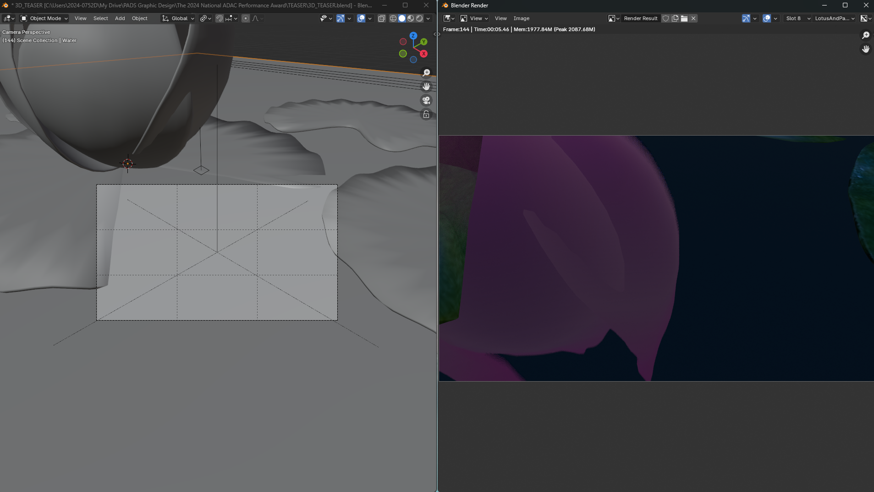Unlink the Render Result image
The width and height of the screenshot is (874, 492).
(x=693, y=18)
